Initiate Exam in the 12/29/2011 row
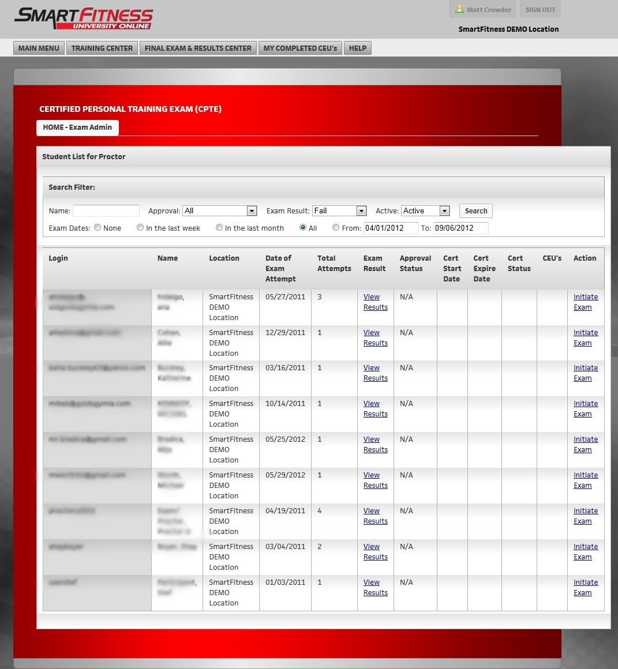This screenshot has width=618, height=669. point(586,338)
